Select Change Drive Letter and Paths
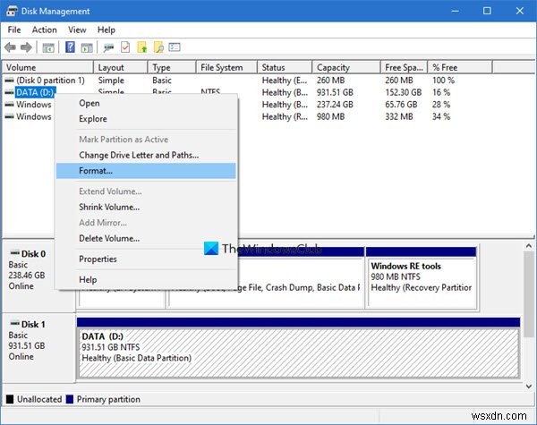537x425 pixels. click(146, 155)
